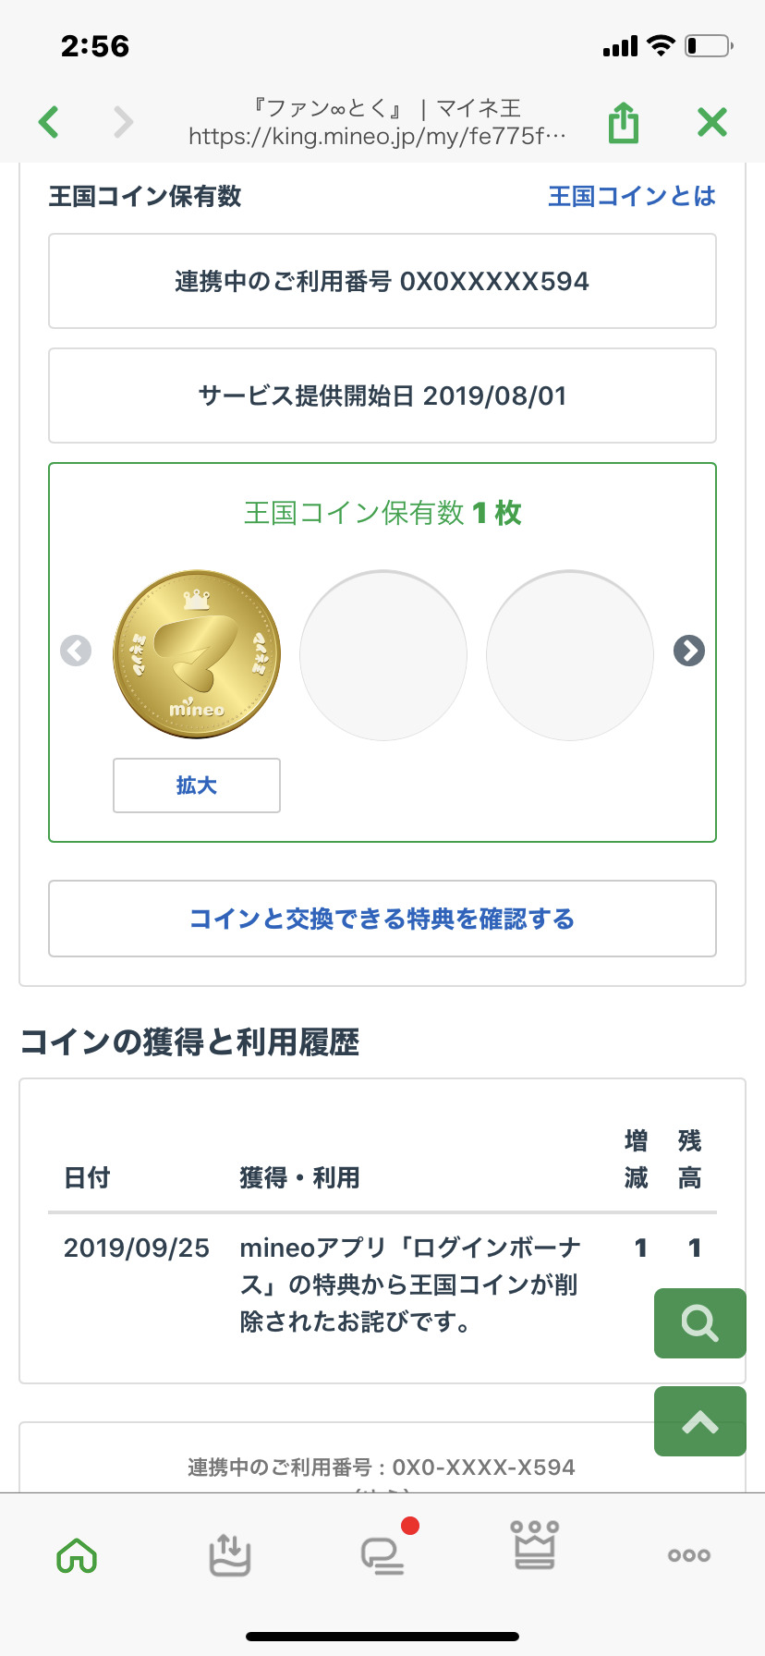Open the 王国コインとは link
This screenshot has height=1656, width=765.
[632, 196]
